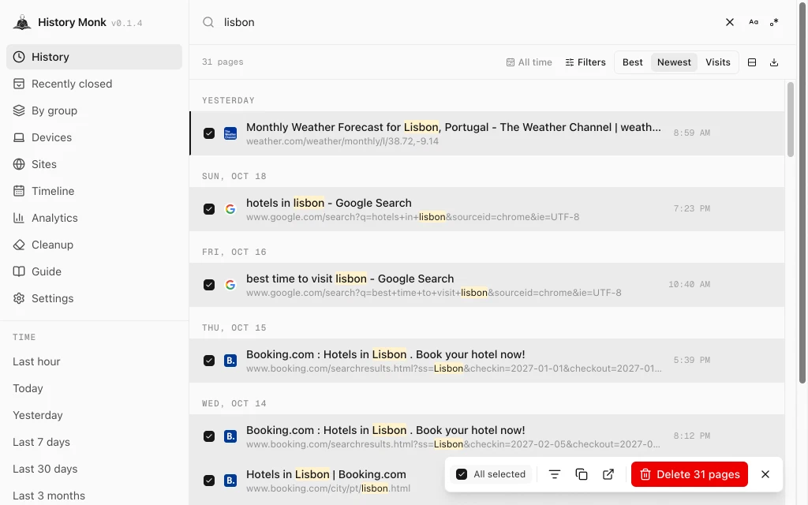This screenshot has width=808, height=505.
Task: Open the Timeline view
Action: [x=95, y=191]
